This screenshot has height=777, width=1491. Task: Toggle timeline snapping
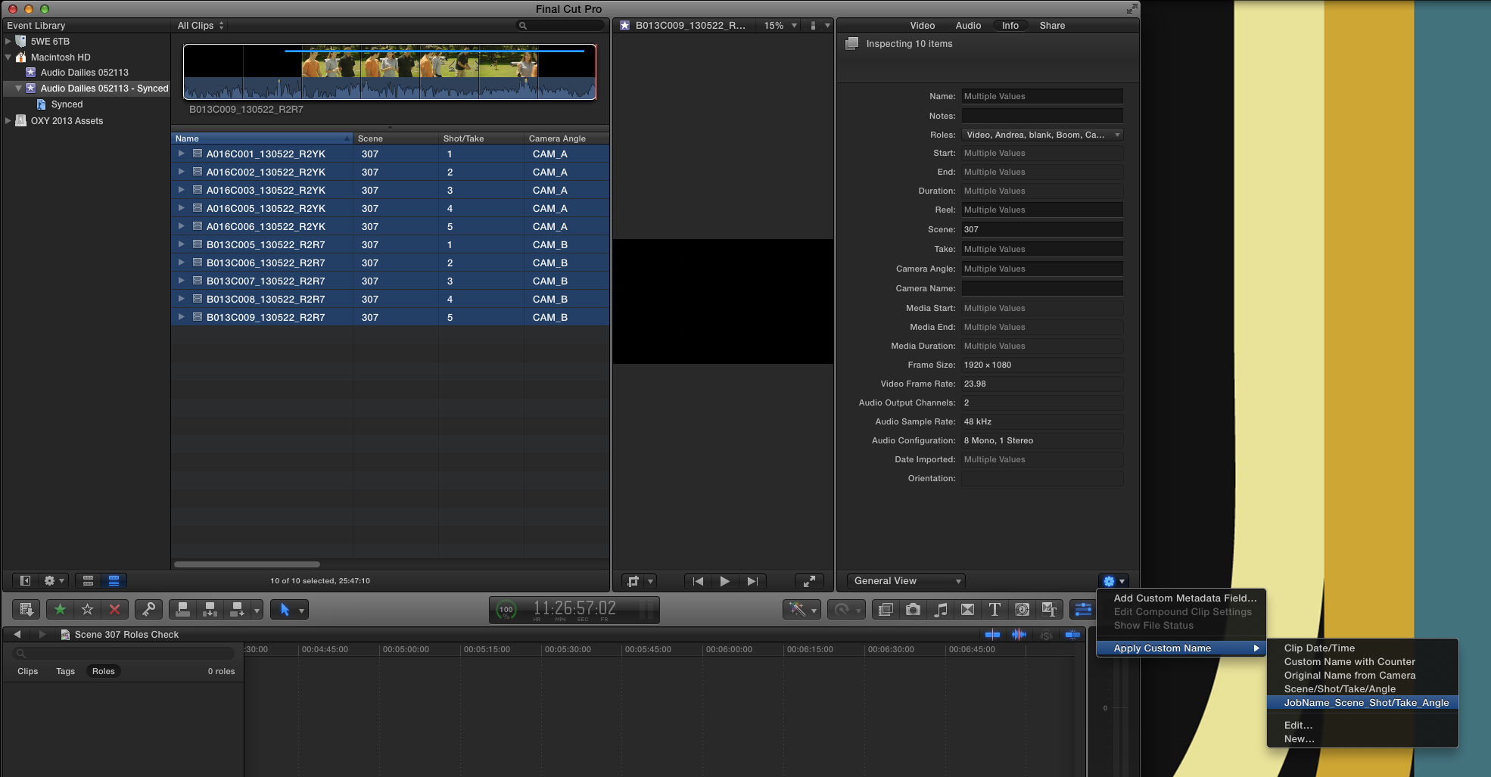coord(1072,634)
